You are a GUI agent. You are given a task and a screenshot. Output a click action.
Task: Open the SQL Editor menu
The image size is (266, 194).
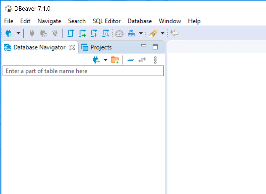coord(107,21)
